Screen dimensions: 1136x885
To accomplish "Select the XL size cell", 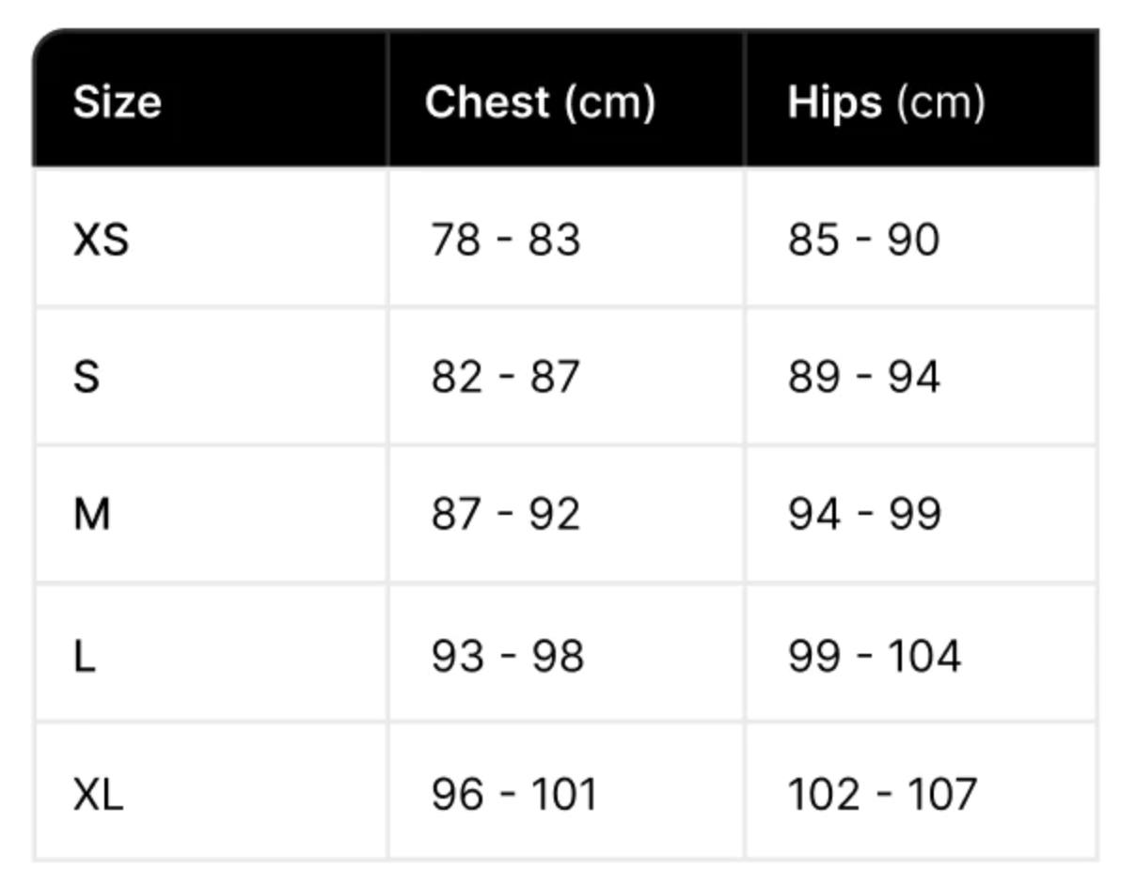I will [x=211, y=792].
